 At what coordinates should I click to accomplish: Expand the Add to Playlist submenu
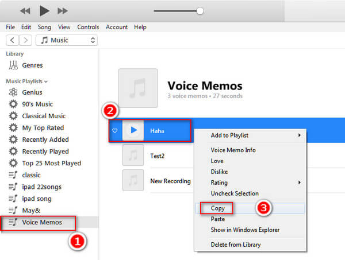(x=250, y=135)
